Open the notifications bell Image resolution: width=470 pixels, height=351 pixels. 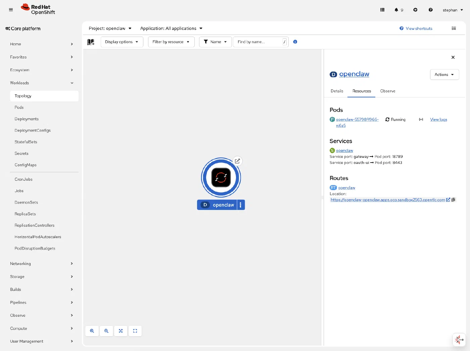(x=398, y=10)
